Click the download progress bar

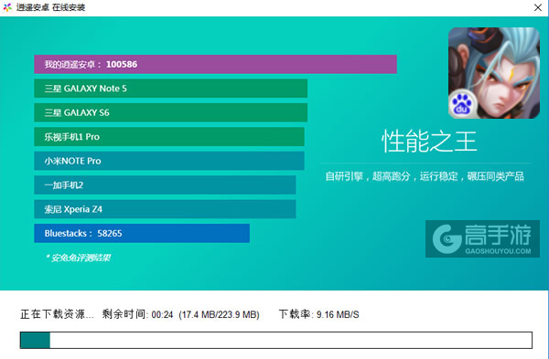coord(276,340)
